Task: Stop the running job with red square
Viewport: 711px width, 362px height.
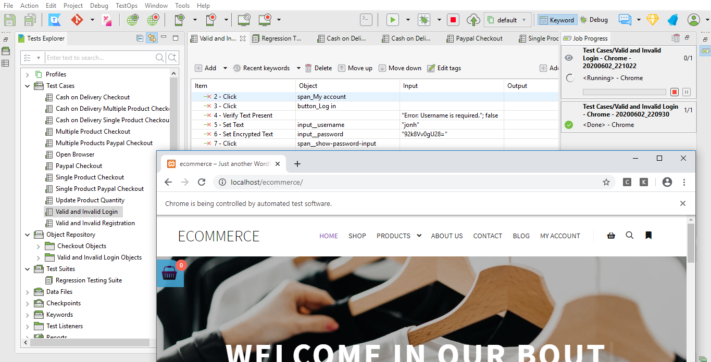Action: click(675, 92)
